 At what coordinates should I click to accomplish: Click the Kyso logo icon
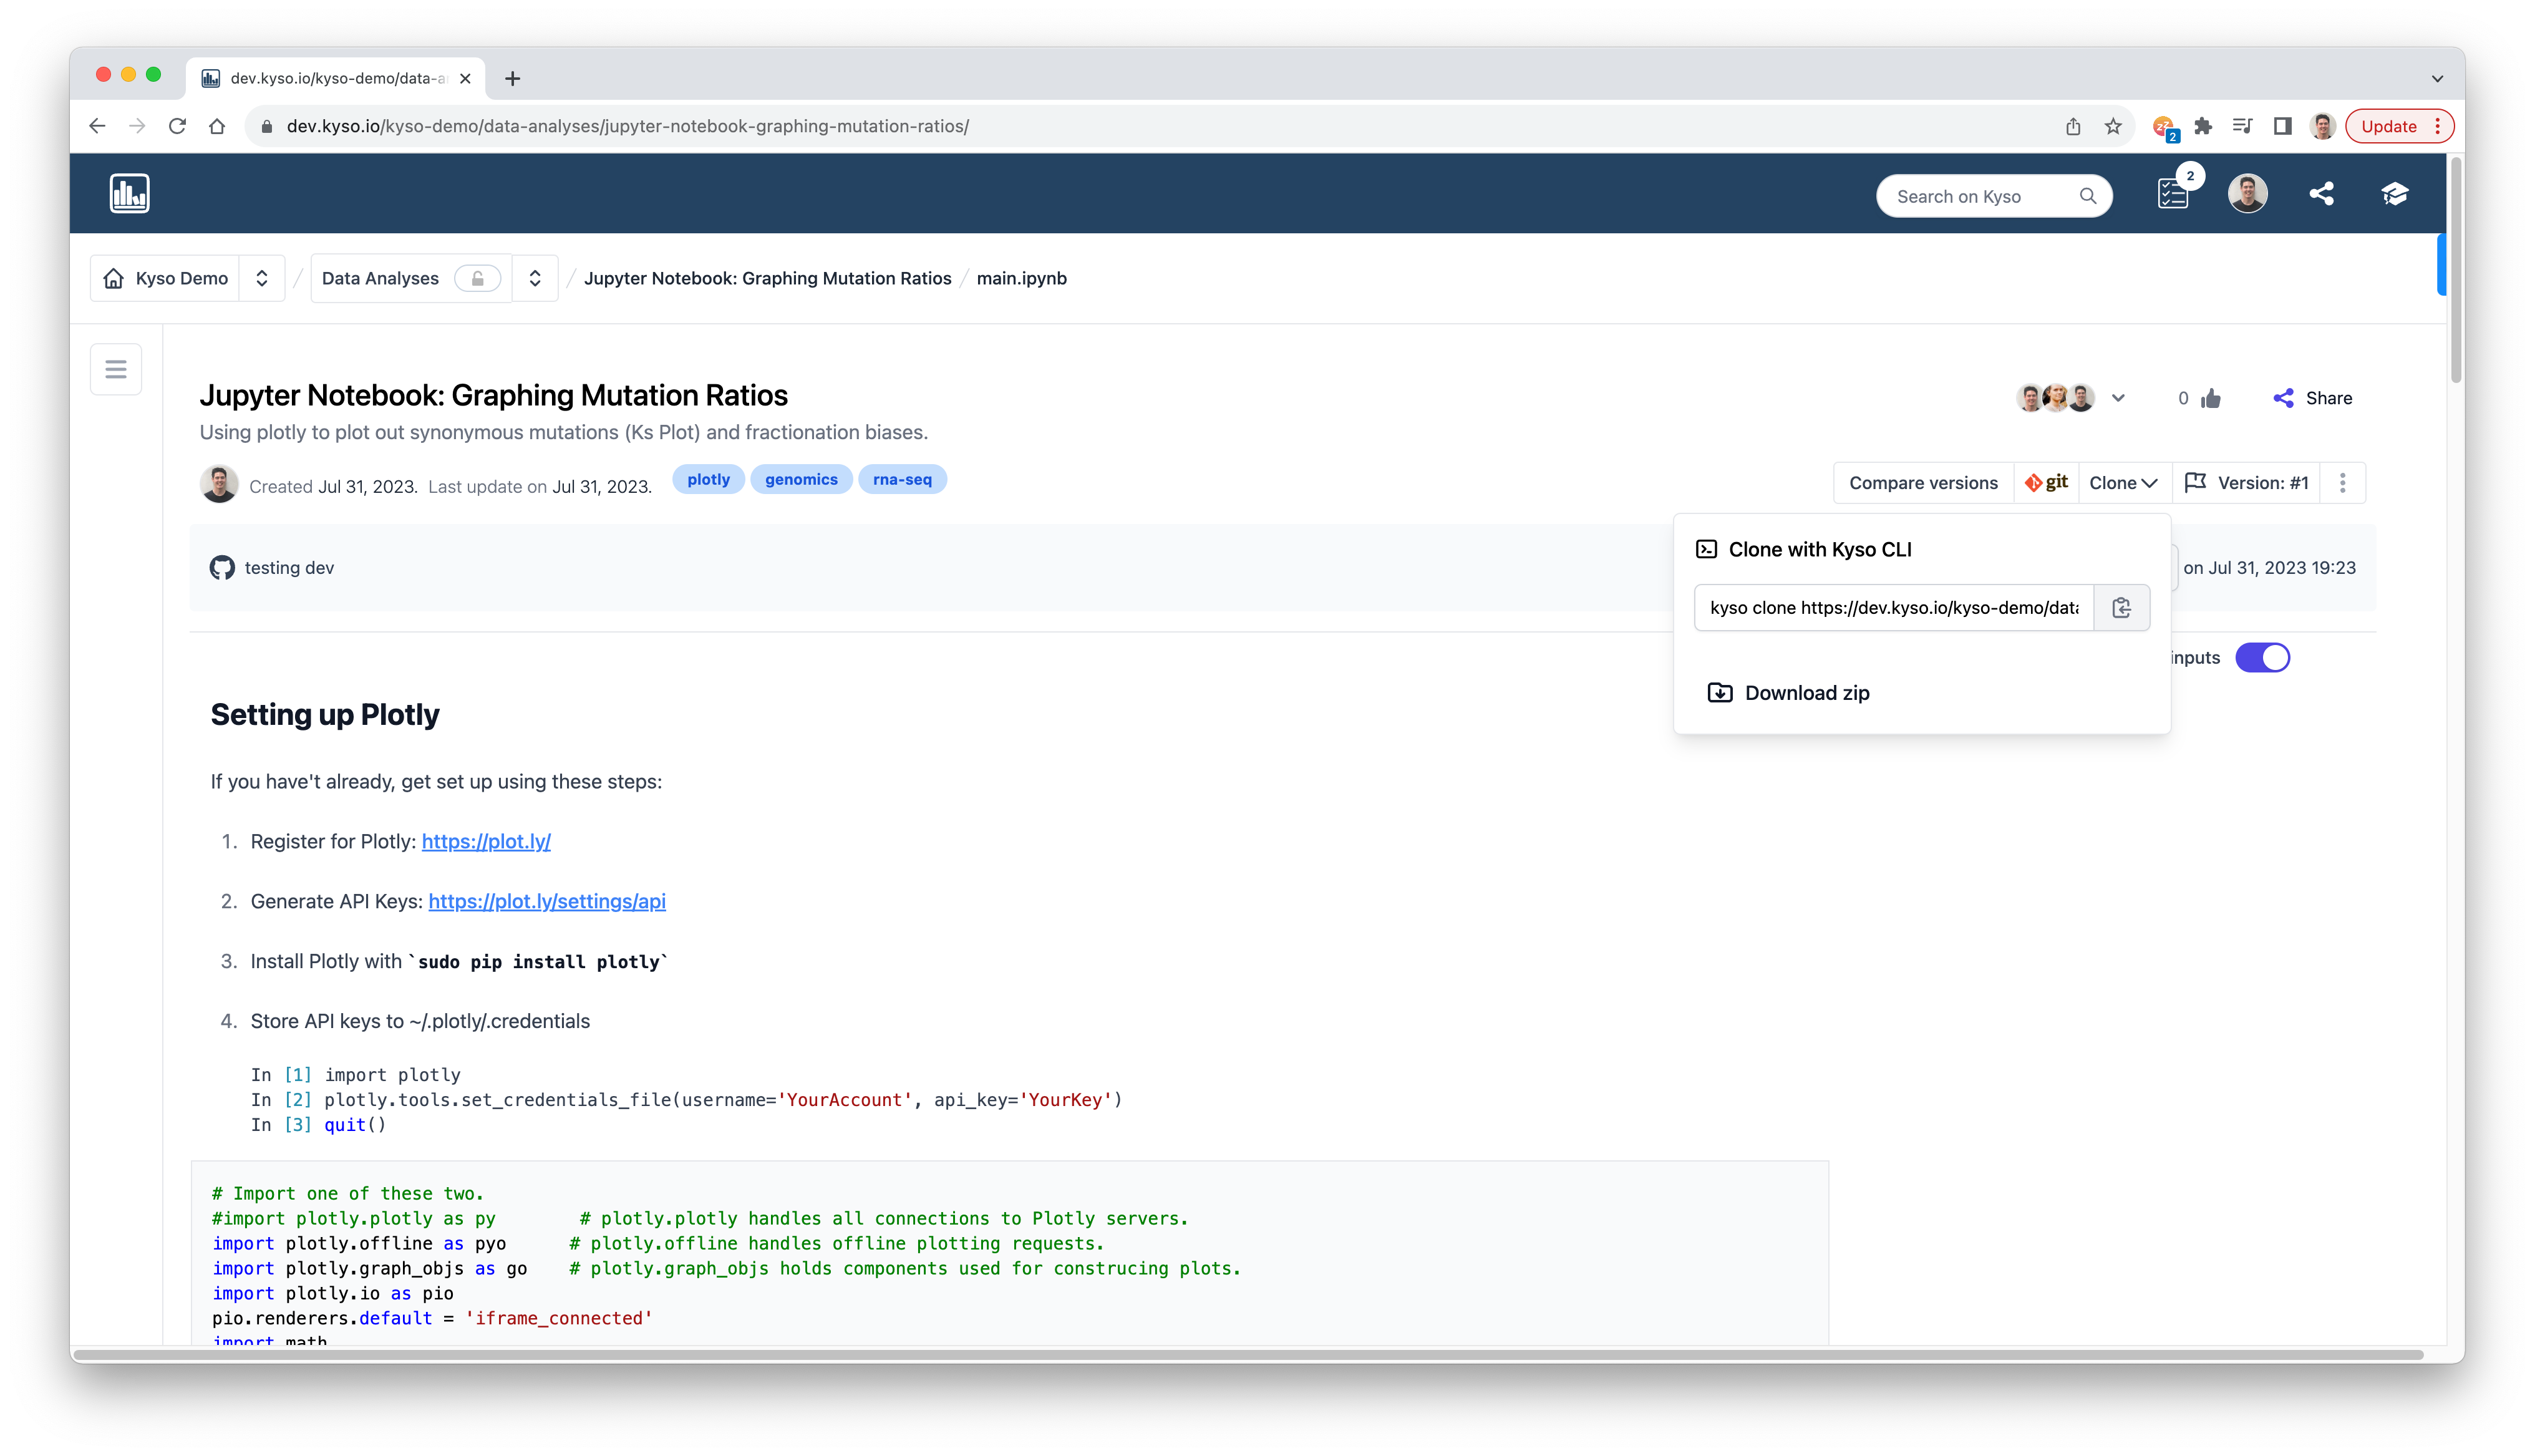(129, 193)
